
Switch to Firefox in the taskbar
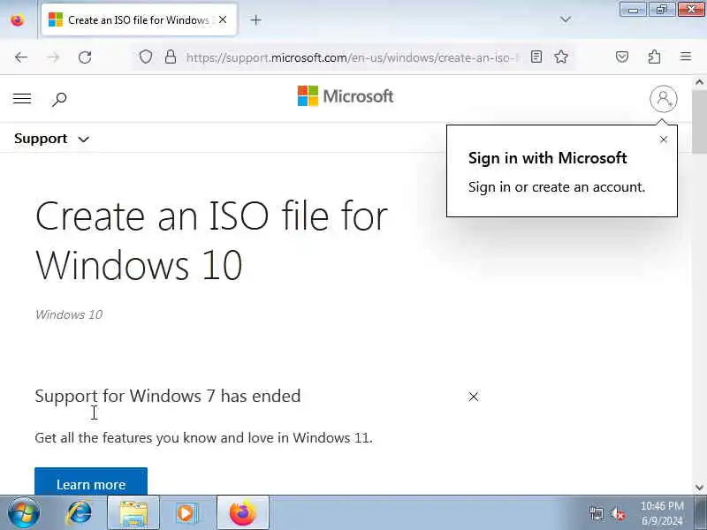(243, 513)
